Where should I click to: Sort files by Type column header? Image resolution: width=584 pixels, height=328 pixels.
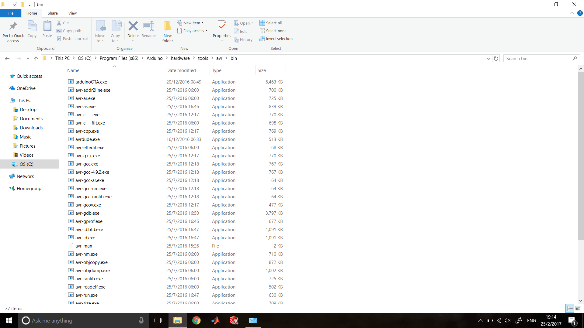[232, 70]
